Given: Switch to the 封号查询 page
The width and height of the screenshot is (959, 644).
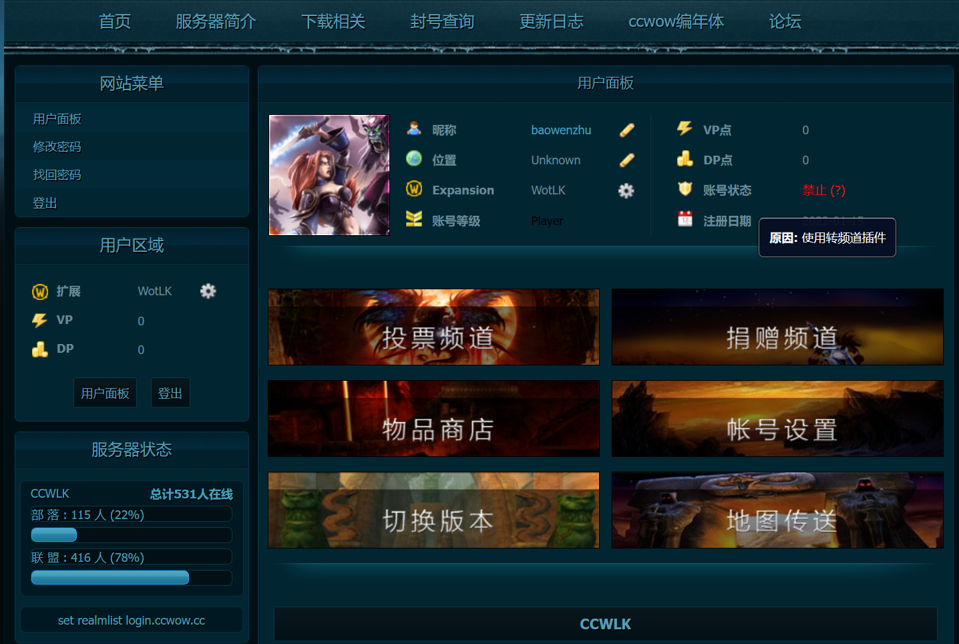Looking at the screenshot, I should 442,22.
